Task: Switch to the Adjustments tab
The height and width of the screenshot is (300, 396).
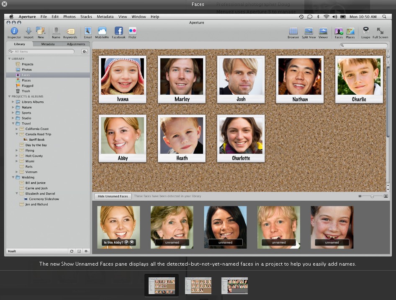Action: [x=76, y=44]
